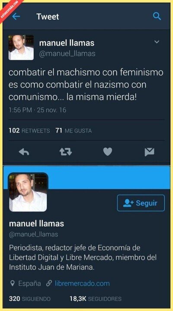This screenshot has width=173, height=311.
Task: Expand tweet options chevron dropdown
Action: [157, 42]
